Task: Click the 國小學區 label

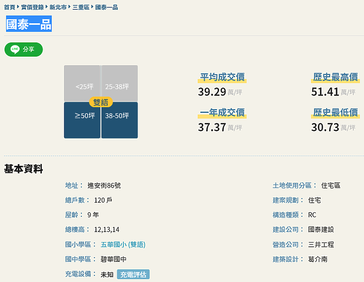Action: (80, 245)
